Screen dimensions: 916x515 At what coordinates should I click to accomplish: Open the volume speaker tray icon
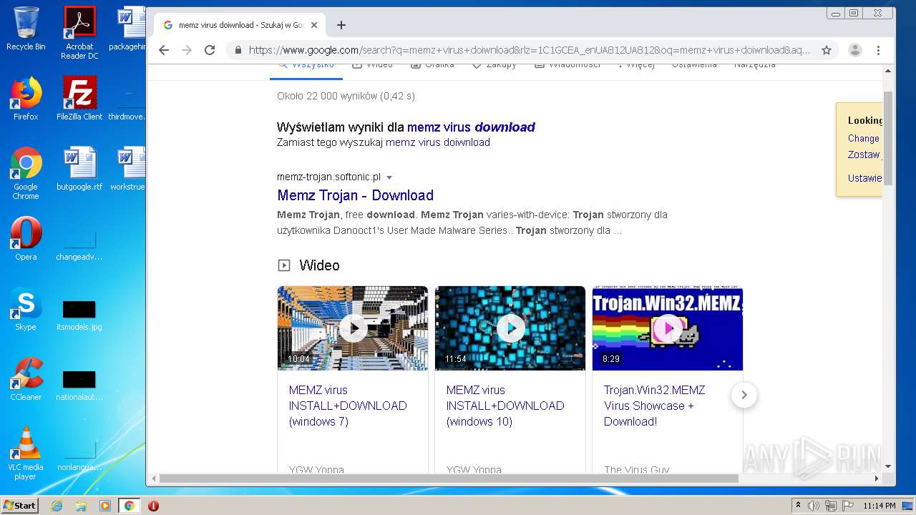814,506
